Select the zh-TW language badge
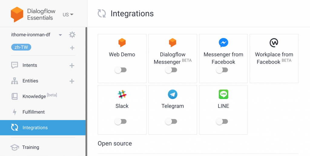Image resolution: width=310 pixels, height=156 pixels. pyautogui.click(x=21, y=48)
